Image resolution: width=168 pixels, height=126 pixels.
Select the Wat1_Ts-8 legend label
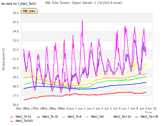(x=74, y=117)
